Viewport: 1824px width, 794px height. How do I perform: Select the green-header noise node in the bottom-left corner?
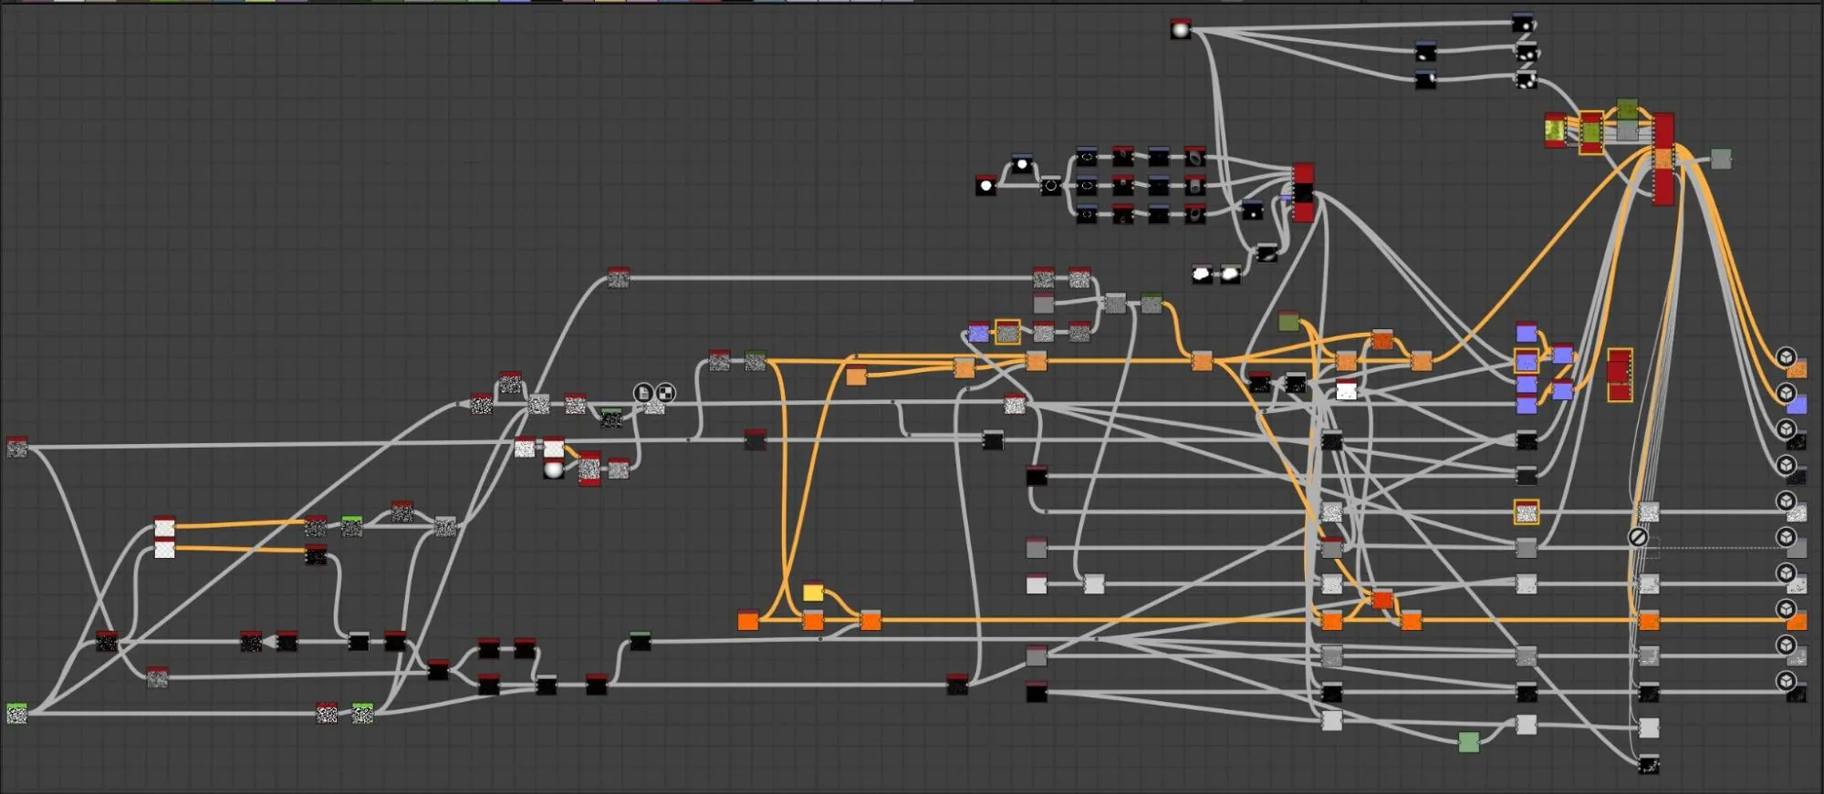[x=16, y=714]
